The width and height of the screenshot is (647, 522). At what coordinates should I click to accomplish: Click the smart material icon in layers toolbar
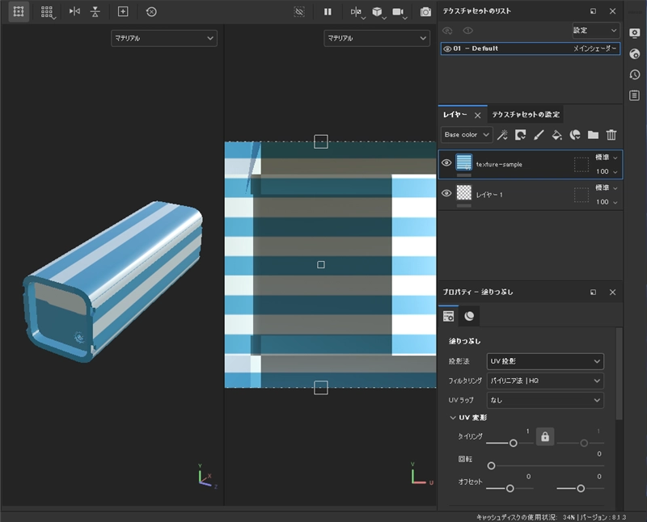coord(575,135)
